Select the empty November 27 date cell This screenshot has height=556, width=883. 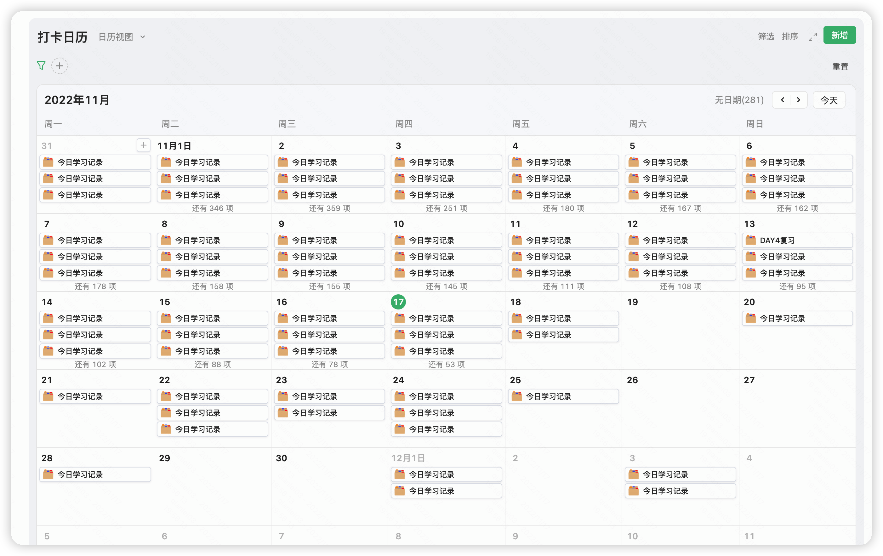tap(798, 409)
